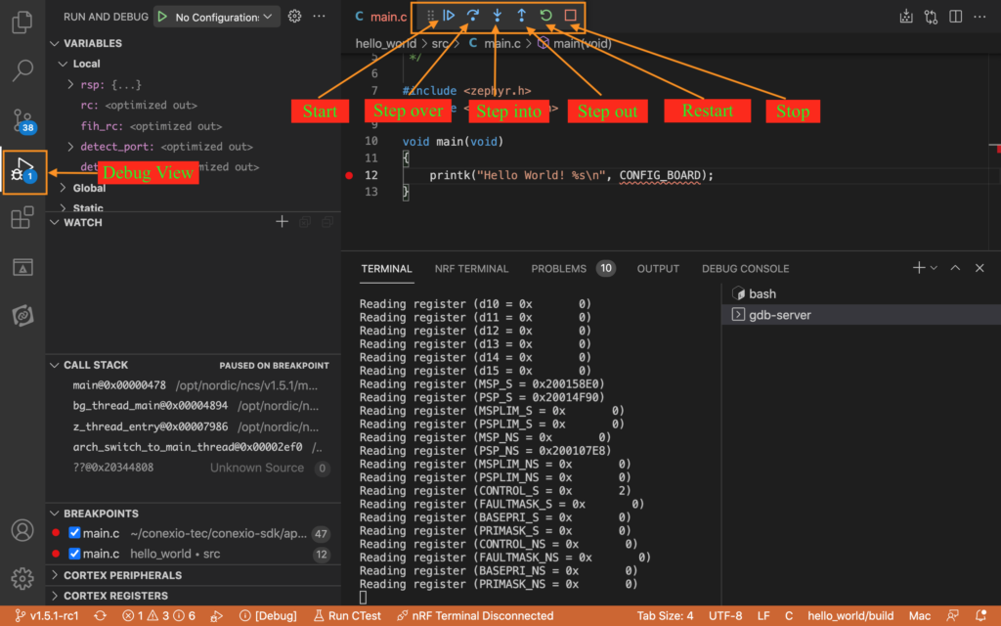Toggle the breakpoint dot on line 12
This screenshot has height=626, width=1001.
click(x=349, y=175)
